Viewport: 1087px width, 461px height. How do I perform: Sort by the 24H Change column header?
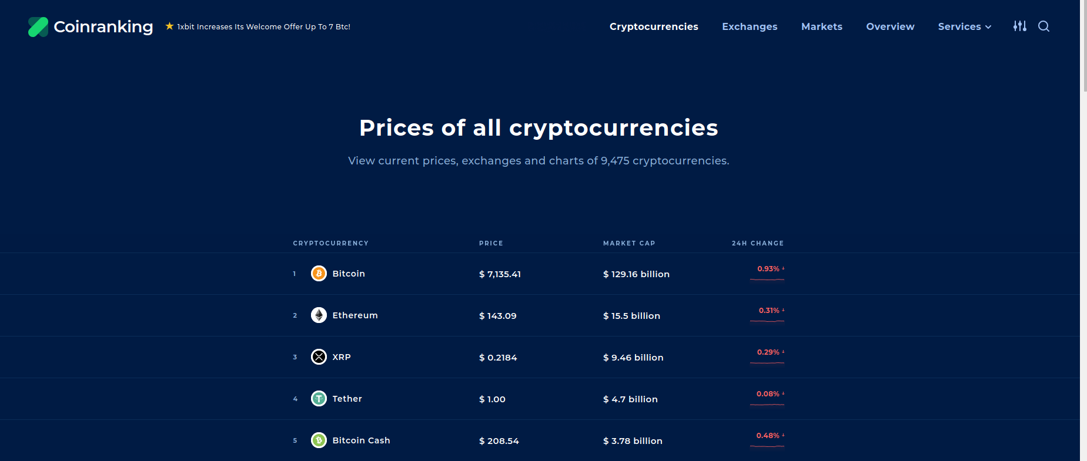(758, 243)
